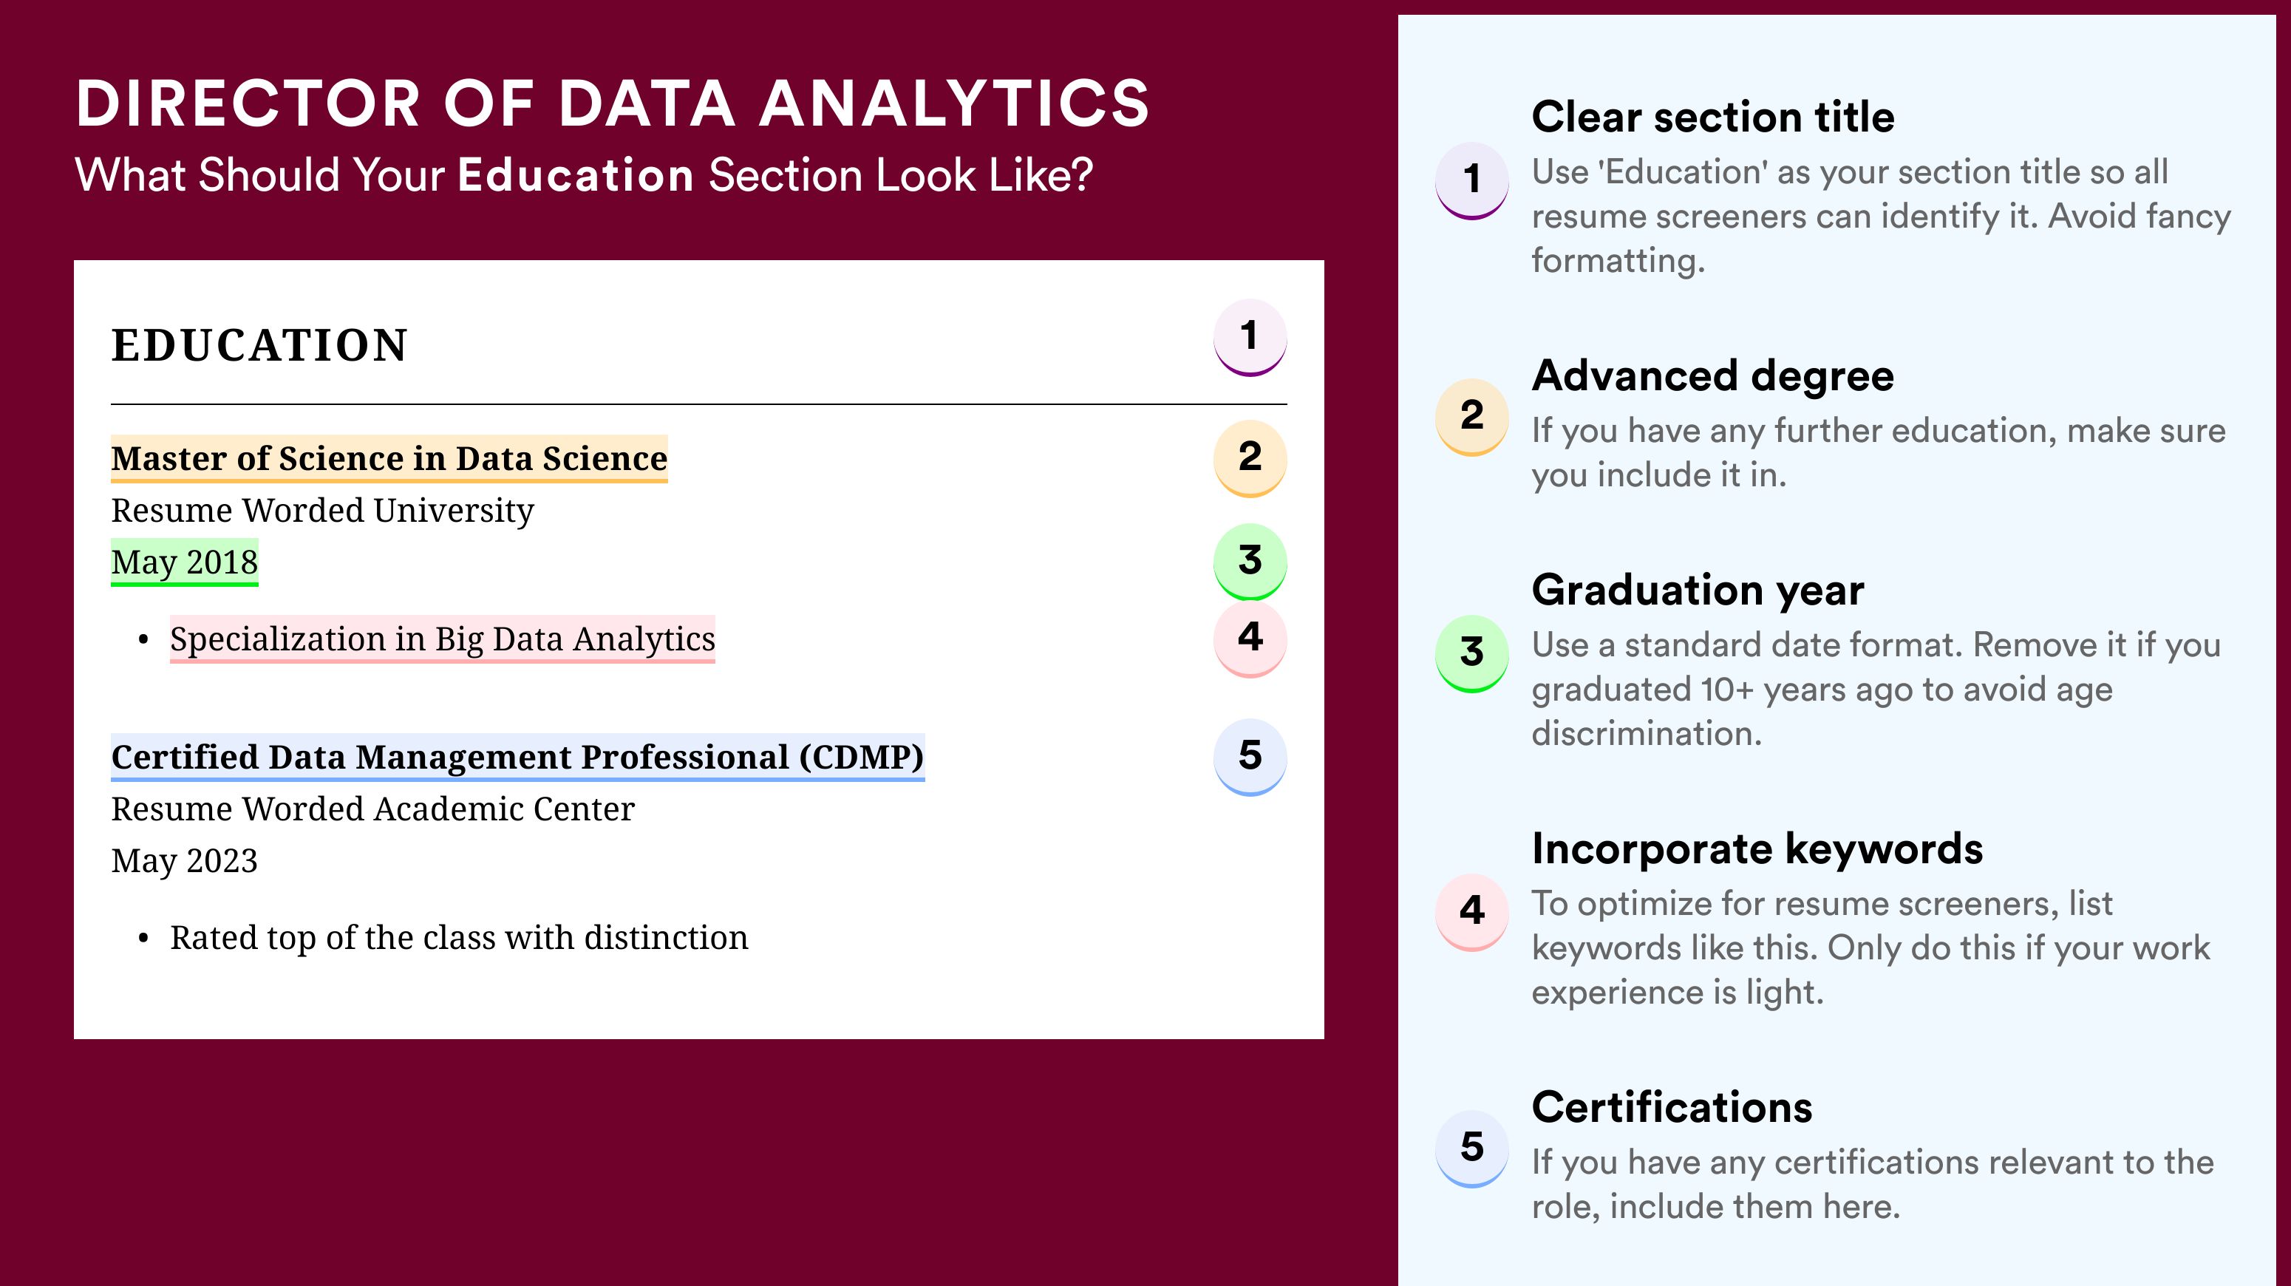Screen dimensions: 2291x1286
Task: Select highlighted Master of Science in Data Science
Action: [x=389, y=458]
